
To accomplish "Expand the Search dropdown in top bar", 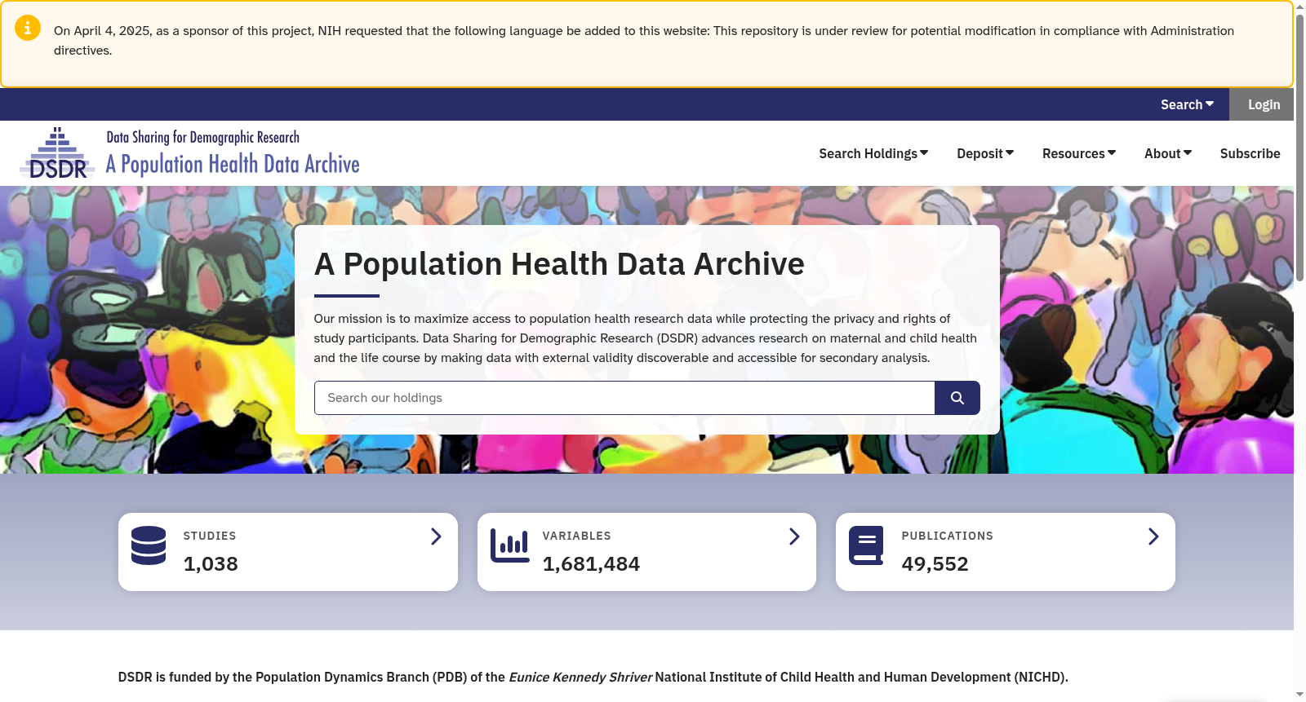I will [x=1187, y=104].
